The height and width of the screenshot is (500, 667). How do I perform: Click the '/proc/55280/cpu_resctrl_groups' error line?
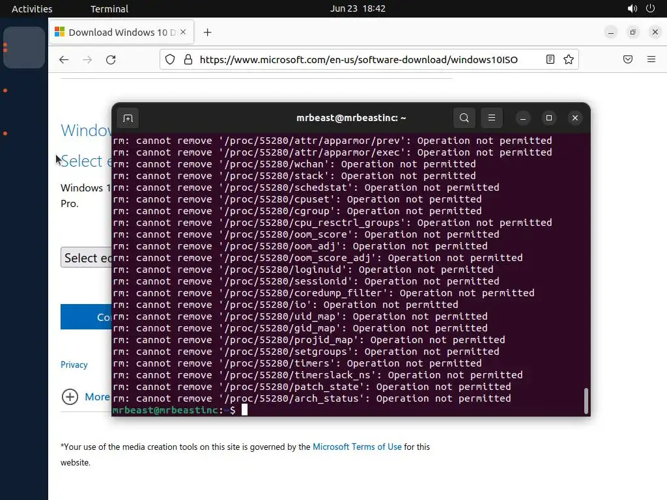pyautogui.click(x=332, y=223)
